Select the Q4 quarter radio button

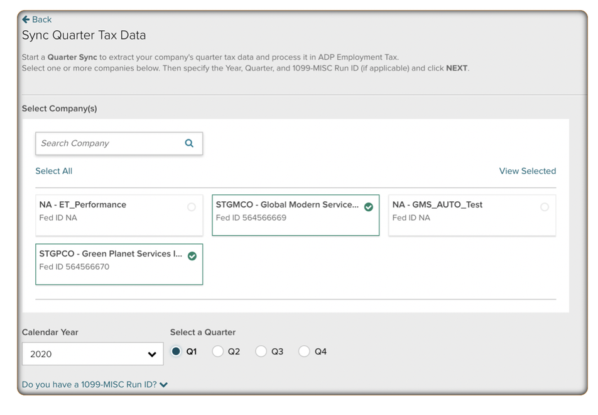(x=304, y=351)
